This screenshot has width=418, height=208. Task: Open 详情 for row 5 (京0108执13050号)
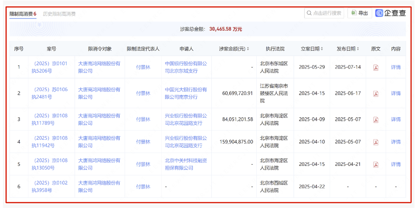click(395, 164)
